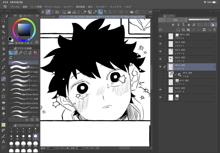Select the Hand move tool
Viewport: 220px width, 153px height.
pyautogui.click(x=3, y=27)
